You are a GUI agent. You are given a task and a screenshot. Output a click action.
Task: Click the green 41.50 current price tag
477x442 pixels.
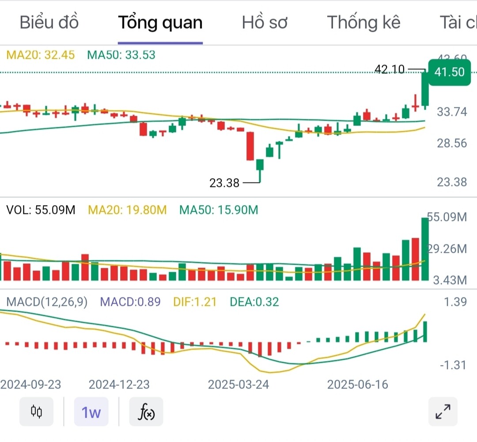tap(450, 72)
